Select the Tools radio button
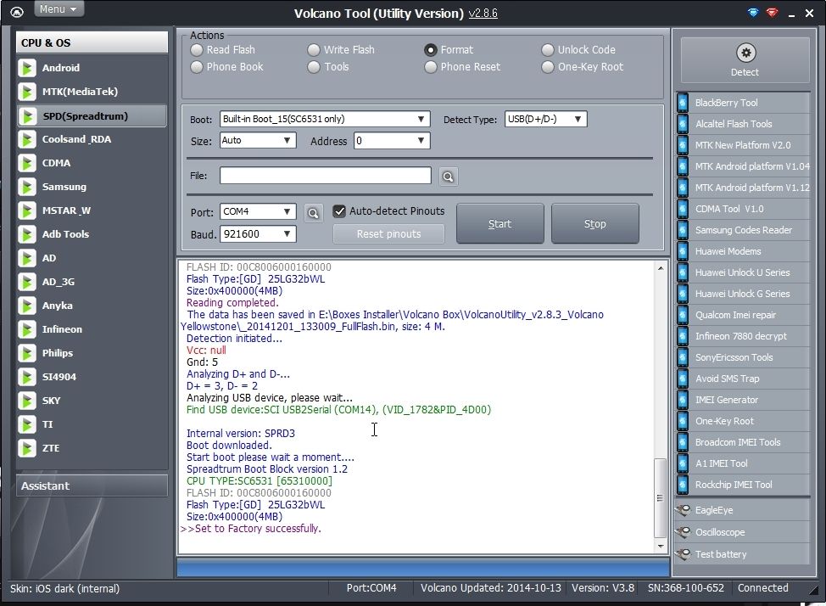The image size is (826, 606). pos(314,67)
